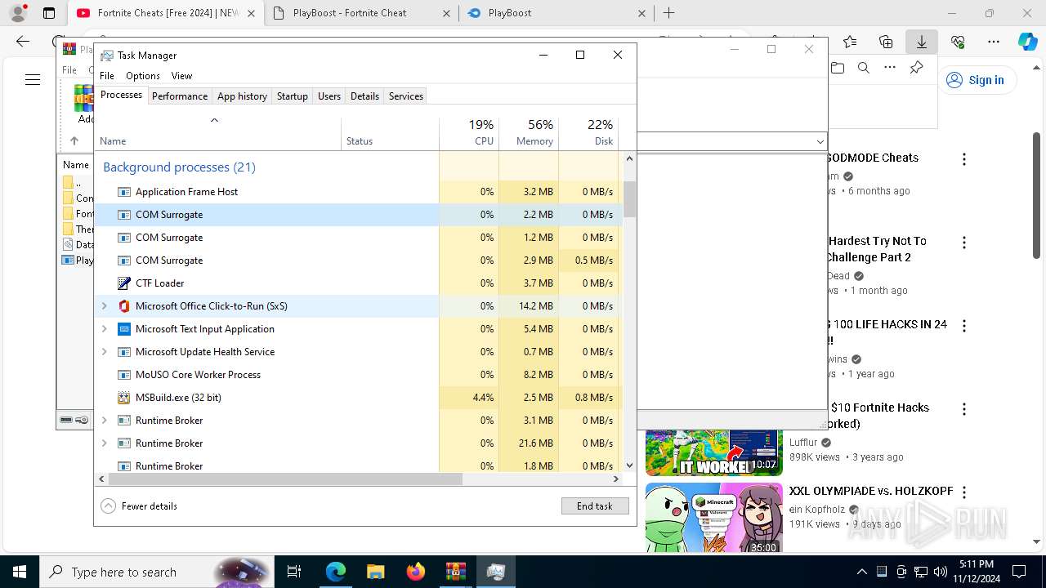Go back in the browser
This screenshot has width=1046, height=588.
23,42
